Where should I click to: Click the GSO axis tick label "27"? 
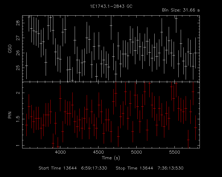tap(18, 38)
